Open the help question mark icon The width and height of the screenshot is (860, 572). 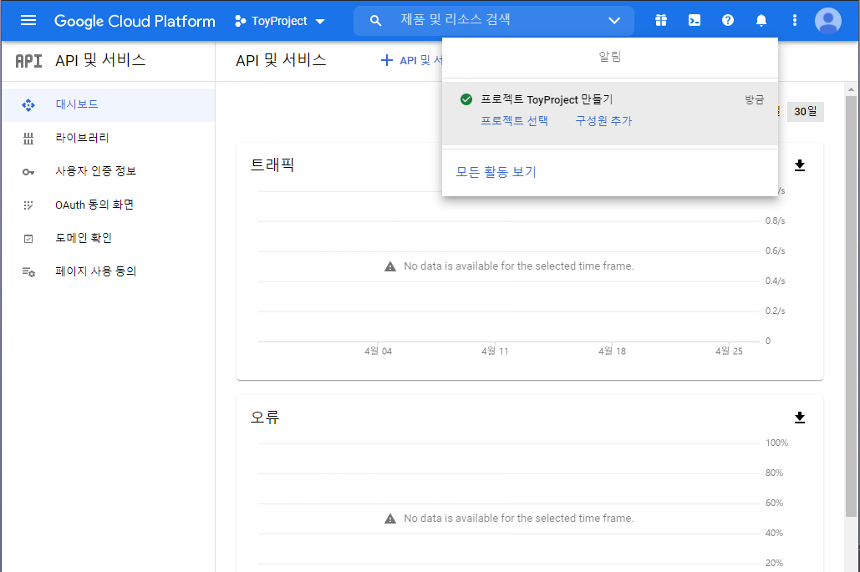(728, 20)
